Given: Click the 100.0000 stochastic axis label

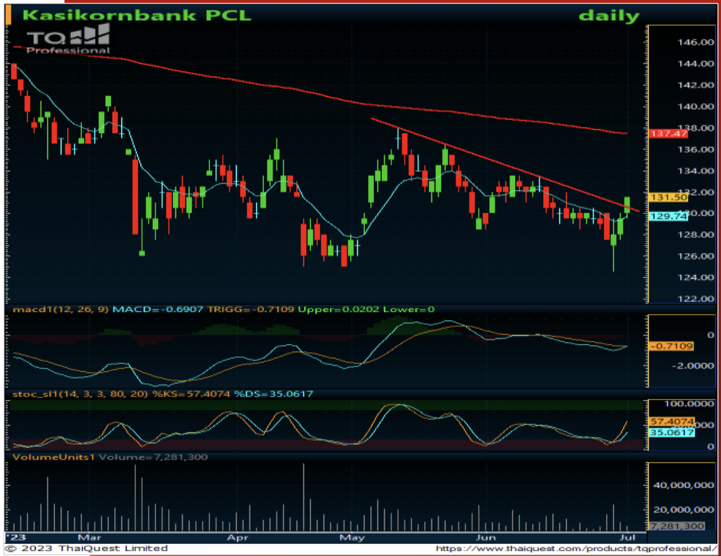Looking at the screenshot, I should 689,404.
